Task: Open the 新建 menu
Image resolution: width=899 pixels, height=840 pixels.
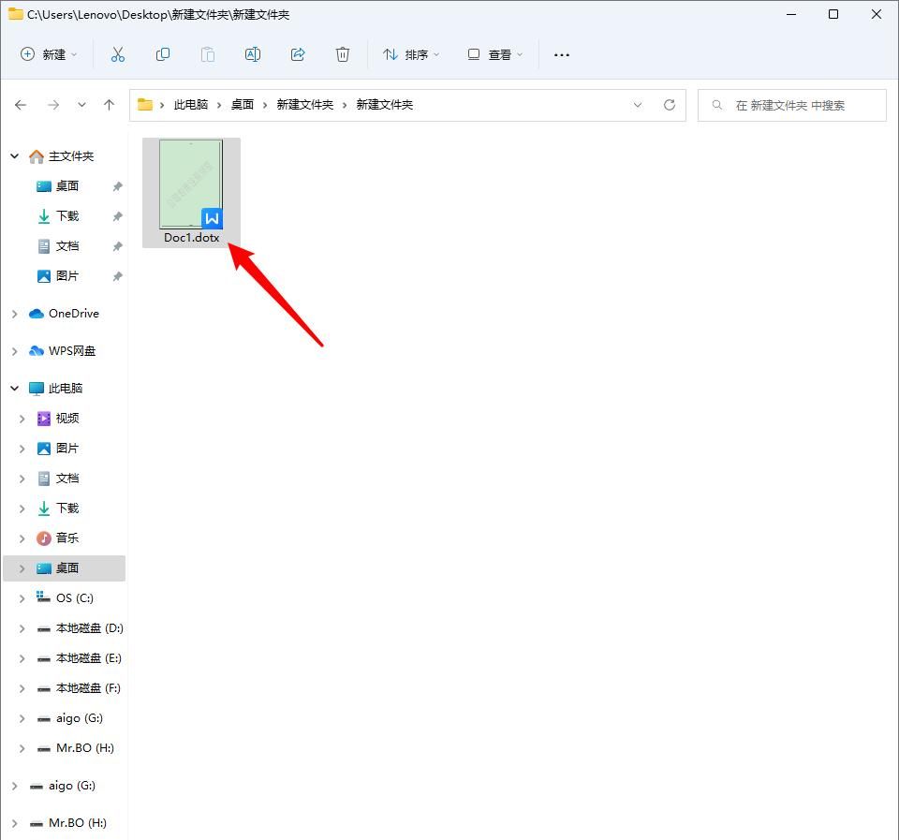Action: click(x=48, y=54)
